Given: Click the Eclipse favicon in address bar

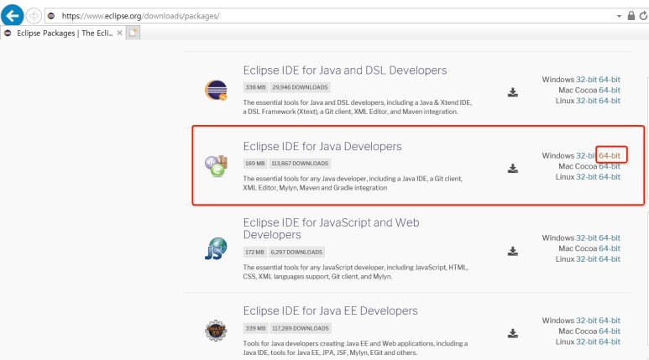Looking at the screenshot, I should 51,16.
